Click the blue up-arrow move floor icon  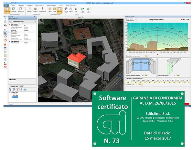[25, 89]
